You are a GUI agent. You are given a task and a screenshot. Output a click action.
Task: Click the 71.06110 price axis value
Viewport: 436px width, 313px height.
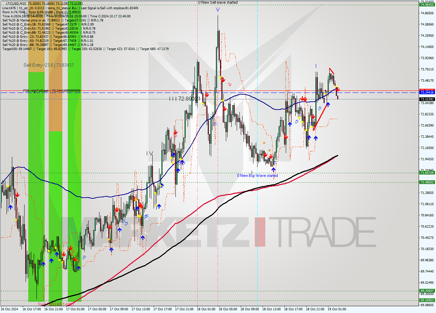click(427, 204)
